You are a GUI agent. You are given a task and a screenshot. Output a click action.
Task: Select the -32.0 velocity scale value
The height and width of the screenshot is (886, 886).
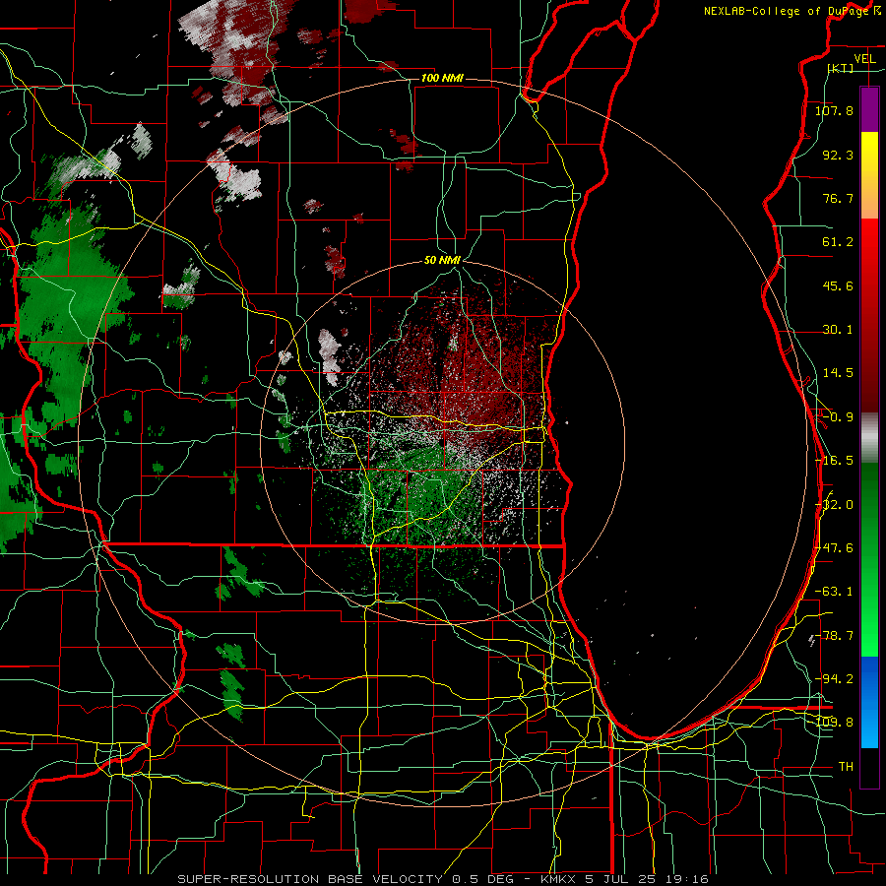[836, 505]
